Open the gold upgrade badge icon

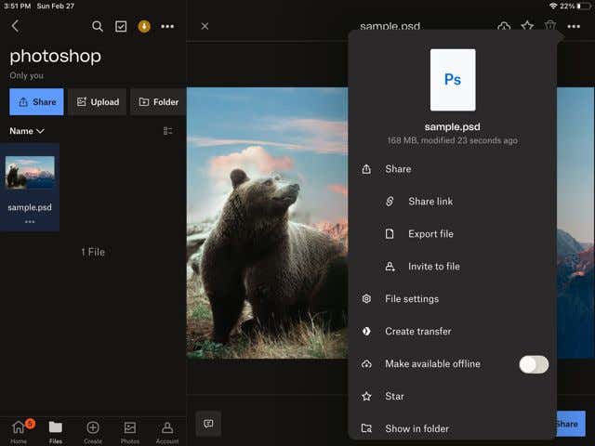point(144,26)
